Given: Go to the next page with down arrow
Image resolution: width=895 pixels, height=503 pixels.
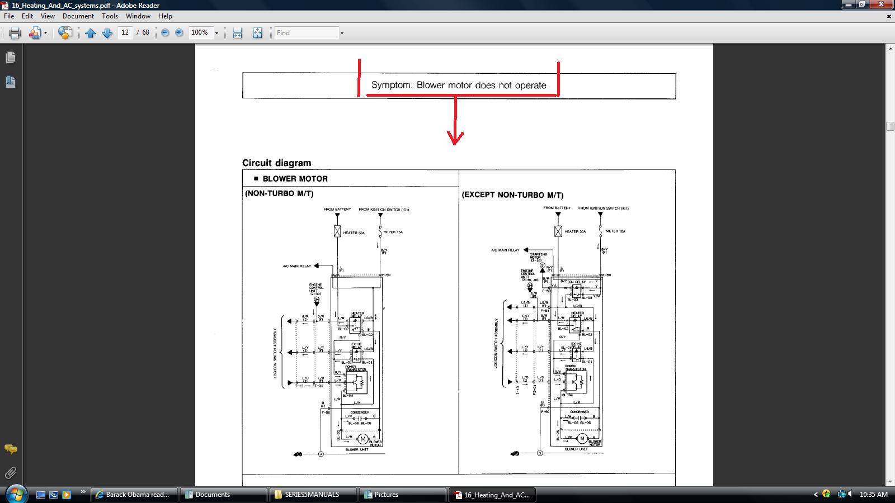Looking at the screenshot, I should pos(107,33).
